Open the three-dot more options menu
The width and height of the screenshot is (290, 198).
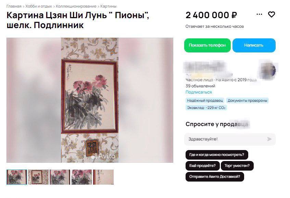pyautogui.click(x=259, y=14)
